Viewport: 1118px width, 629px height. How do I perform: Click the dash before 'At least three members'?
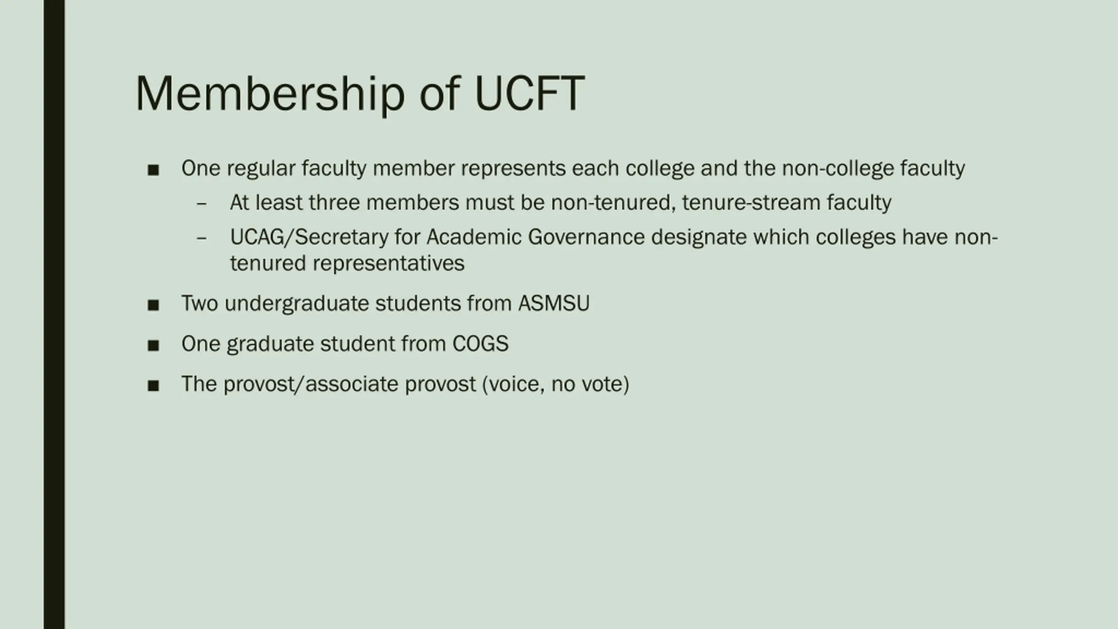[201, 204]
